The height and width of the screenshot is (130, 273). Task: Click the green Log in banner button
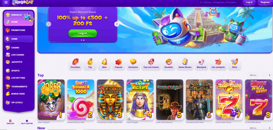tap(83, 33)
